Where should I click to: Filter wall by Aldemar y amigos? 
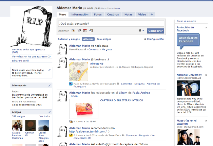[x=69, y=39]
